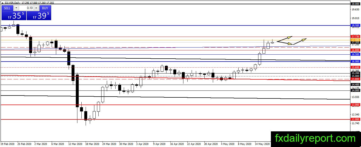This screenshot has height=147, width=361.
Task: Open the fxdailyreport.com watermark link
Action: 315,139
